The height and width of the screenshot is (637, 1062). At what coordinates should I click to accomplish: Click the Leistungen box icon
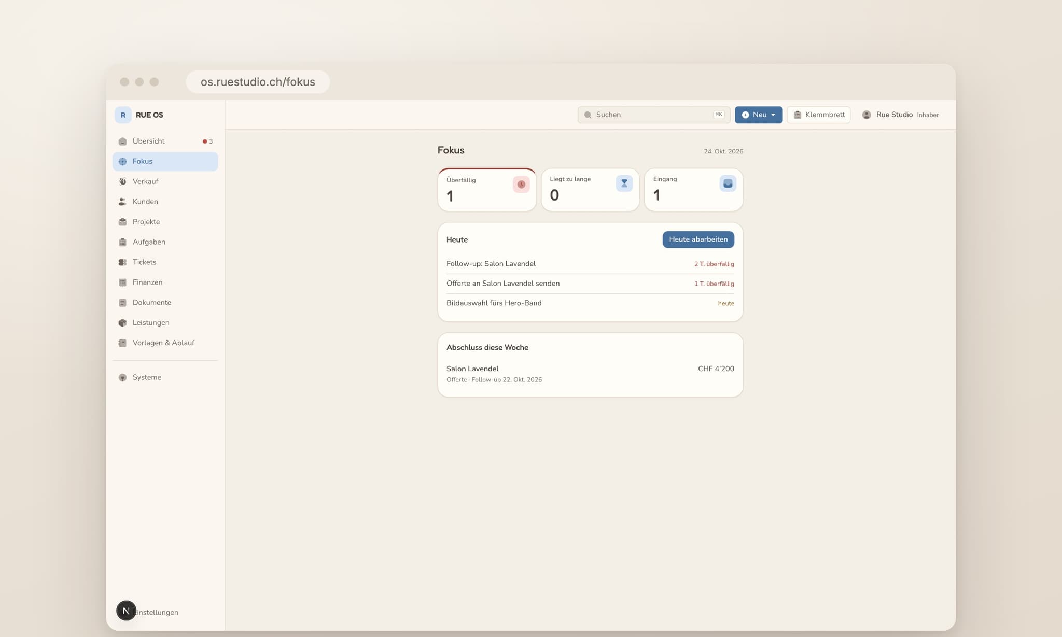pyautogui.click(x=122, y=323)
